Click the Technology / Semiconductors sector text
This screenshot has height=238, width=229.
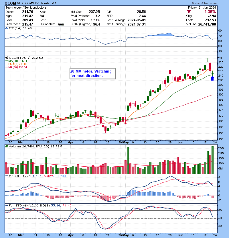[26, 7]
